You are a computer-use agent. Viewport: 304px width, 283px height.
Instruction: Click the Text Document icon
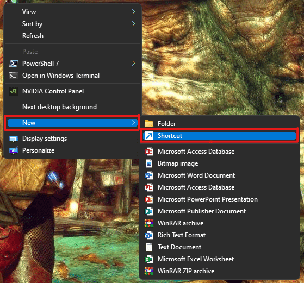point(149,247)
